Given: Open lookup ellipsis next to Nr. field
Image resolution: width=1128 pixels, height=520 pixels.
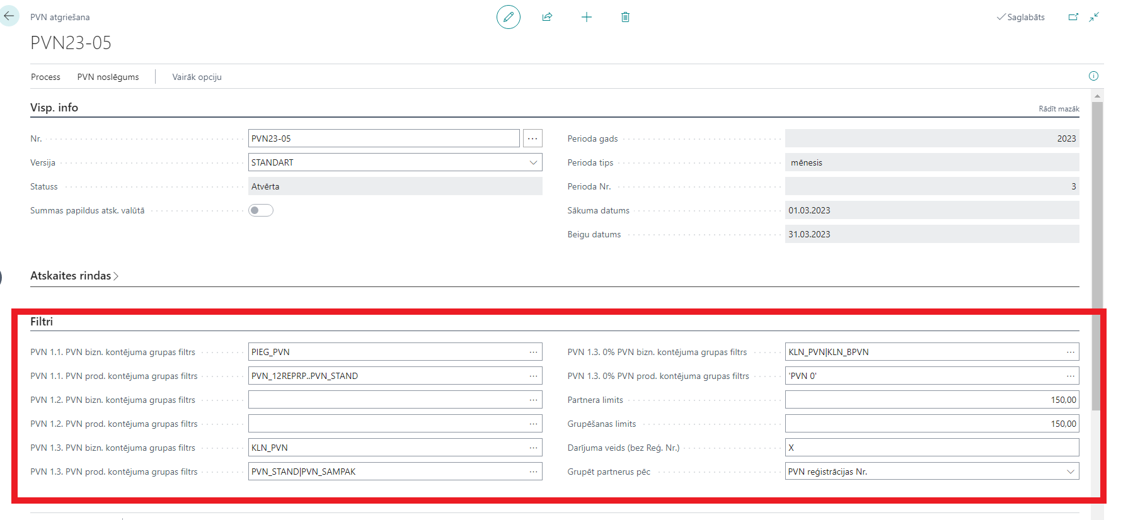Looking at the screenshot, I should click(x=532, y=138).
